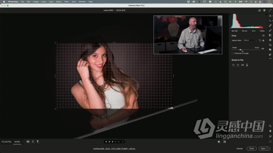
Task: Select the Zoom tool in the right toolbar
Action: (x=270, y=126)
